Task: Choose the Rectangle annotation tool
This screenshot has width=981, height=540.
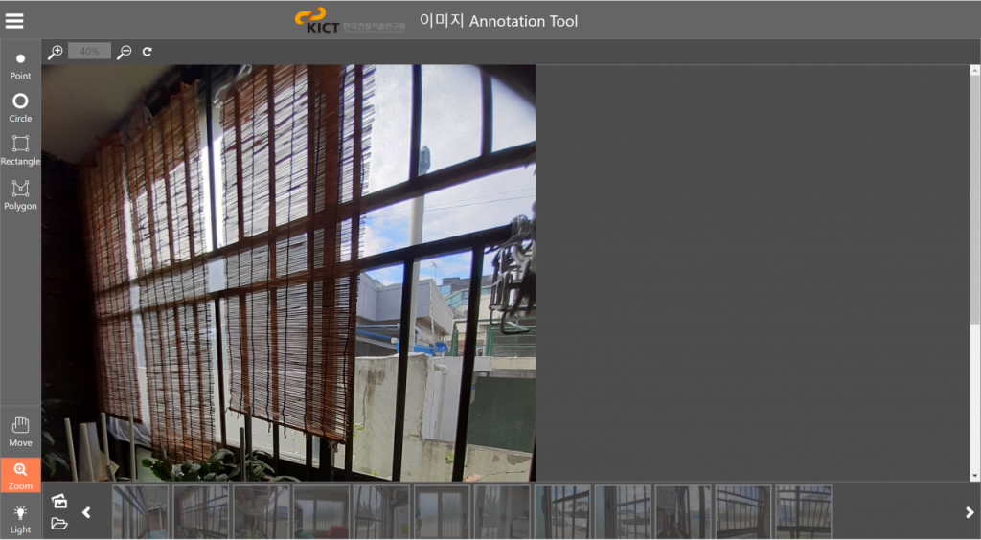Action: [20, 149]
